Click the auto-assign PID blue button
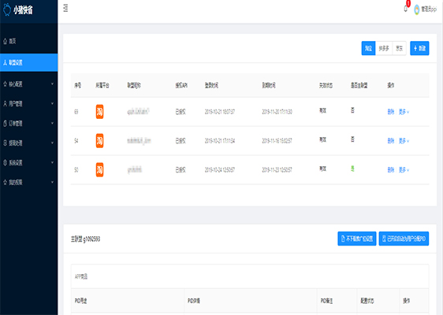 [404, 239]
